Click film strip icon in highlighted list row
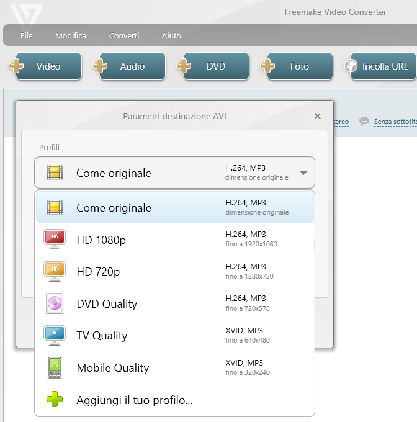Screen dimensions: 417x422 point(55,207)
